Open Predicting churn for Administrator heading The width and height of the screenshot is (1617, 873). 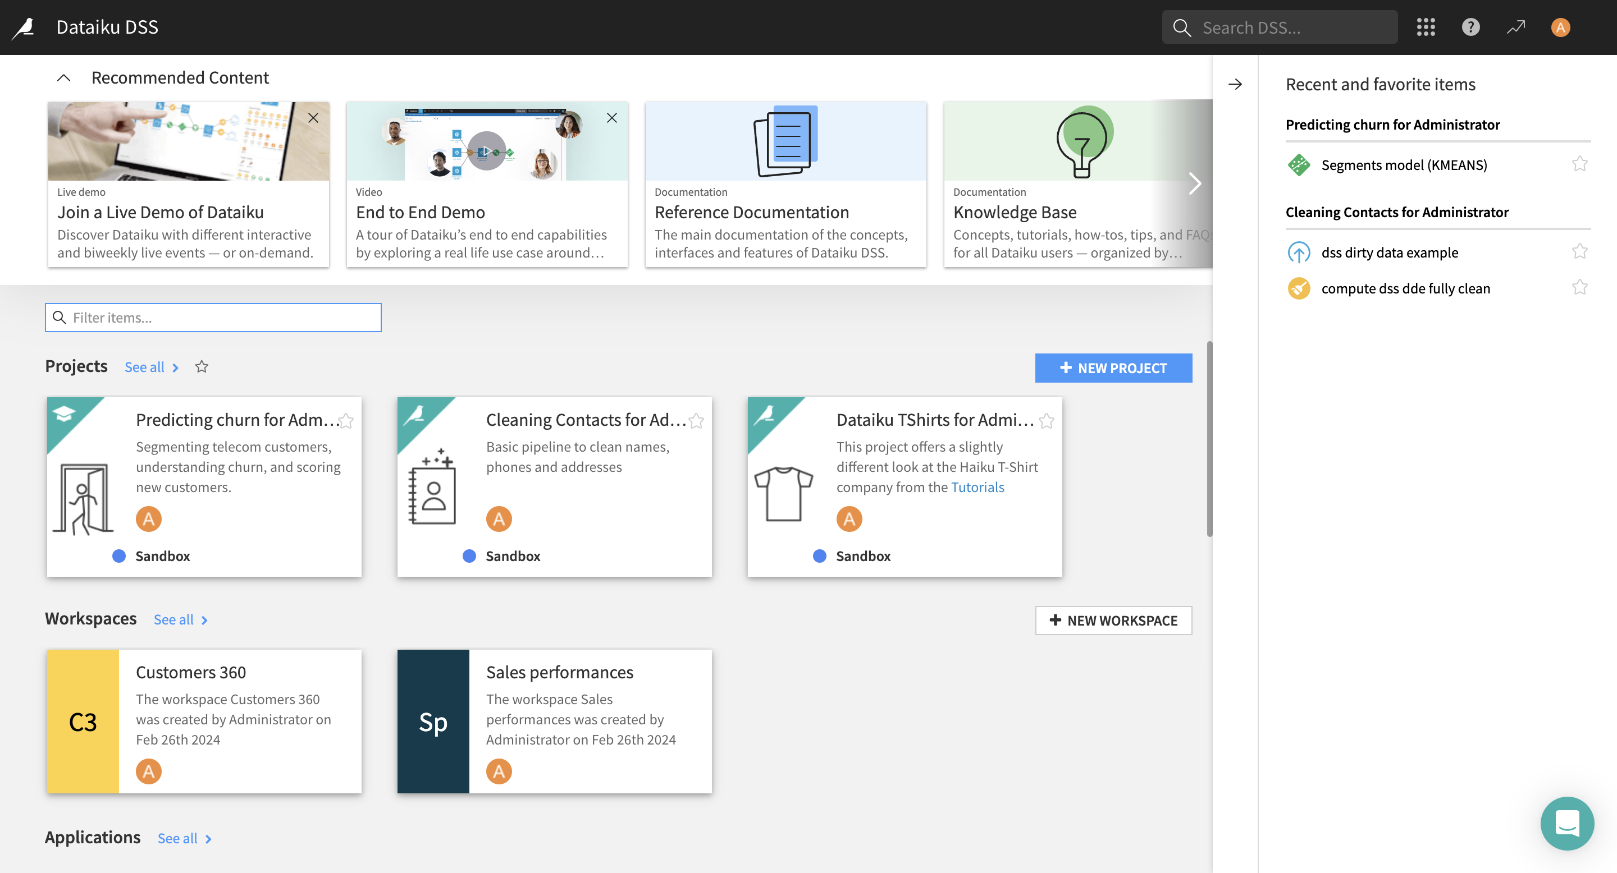(1392, 125)
